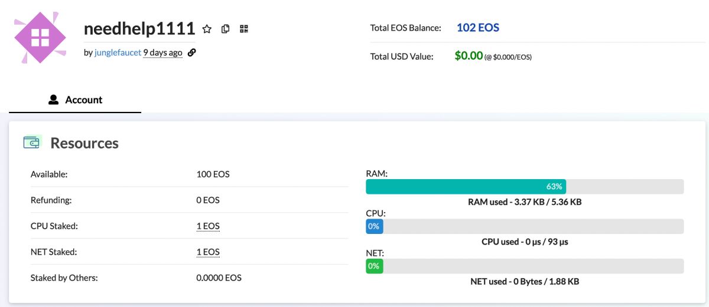Click the CPU Staked 1 EOS value

pyautogui.click(x=208, y=226)
